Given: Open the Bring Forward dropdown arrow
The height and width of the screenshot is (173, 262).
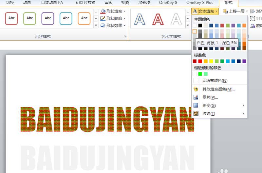Looking at the screenshot, I should coord(247,11).
